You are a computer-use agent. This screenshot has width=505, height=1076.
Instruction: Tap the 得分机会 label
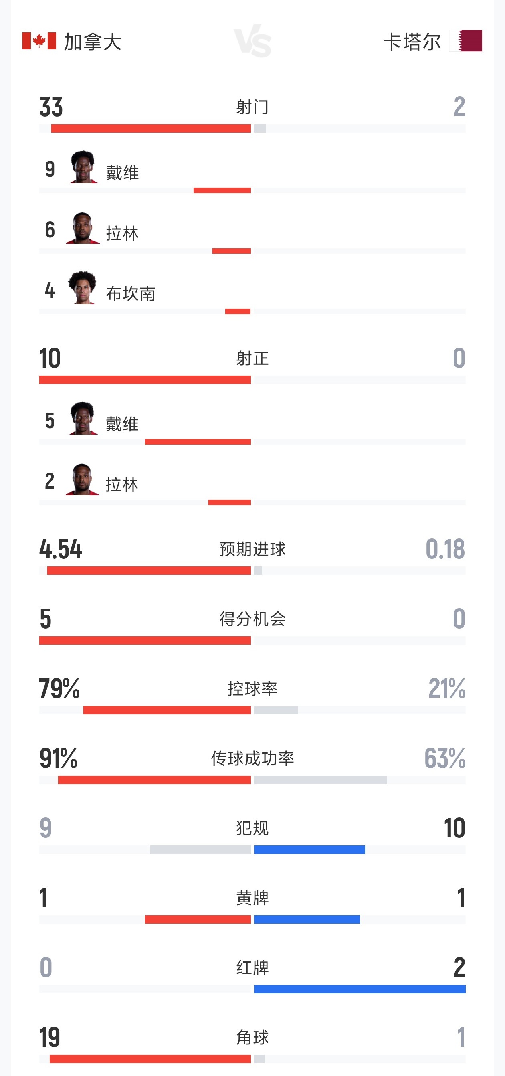point(252,619)
